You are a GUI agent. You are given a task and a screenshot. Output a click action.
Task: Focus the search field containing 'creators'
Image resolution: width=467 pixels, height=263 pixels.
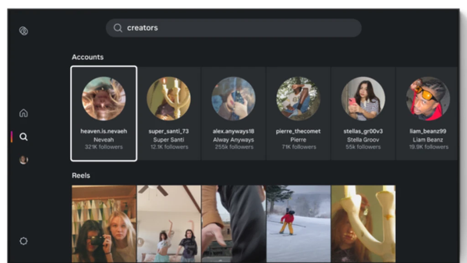pyautogui.click(x=233, y=28)
